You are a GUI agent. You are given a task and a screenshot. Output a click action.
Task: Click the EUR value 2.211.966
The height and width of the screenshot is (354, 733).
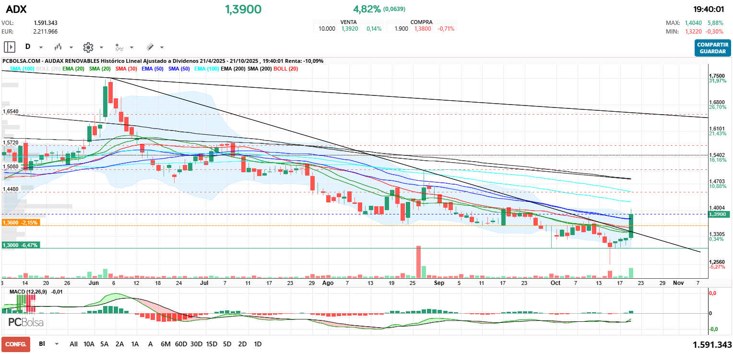tap(46, 31)
